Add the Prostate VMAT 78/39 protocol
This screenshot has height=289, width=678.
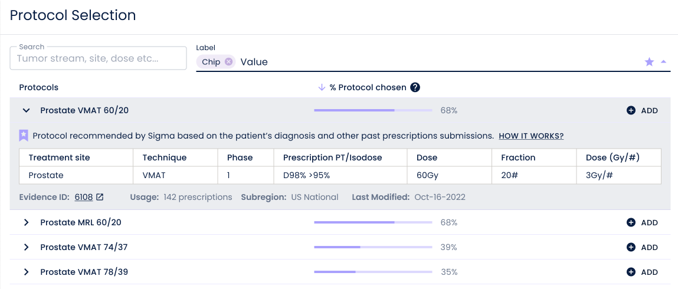[642, 272]
